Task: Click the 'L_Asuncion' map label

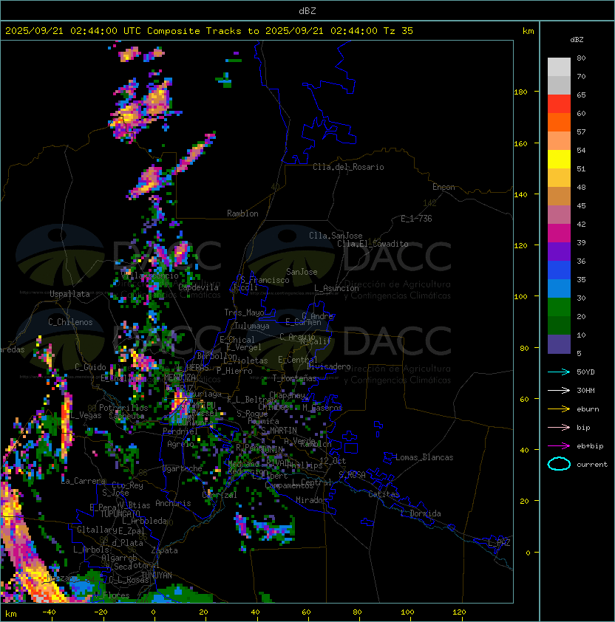Action: [336, 288]
